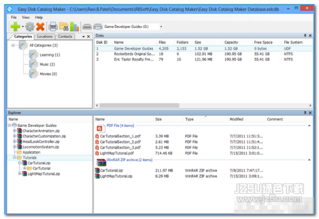
Task: Select LocomotionSystem.zip in the tree
Action: (x=41, y=147)
